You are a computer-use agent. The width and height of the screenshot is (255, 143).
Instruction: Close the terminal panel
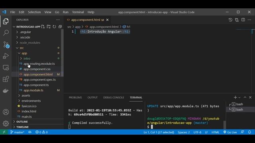(250, 97)
